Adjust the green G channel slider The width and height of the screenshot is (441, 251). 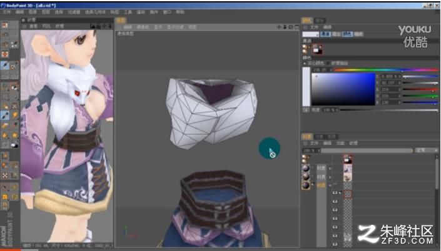pos(420,96)
